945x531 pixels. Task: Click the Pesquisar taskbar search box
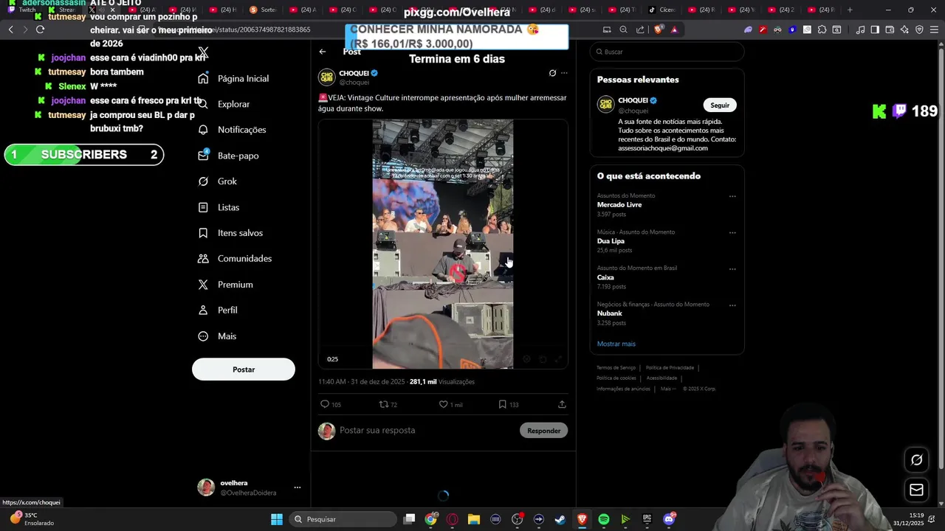(341, 519)
